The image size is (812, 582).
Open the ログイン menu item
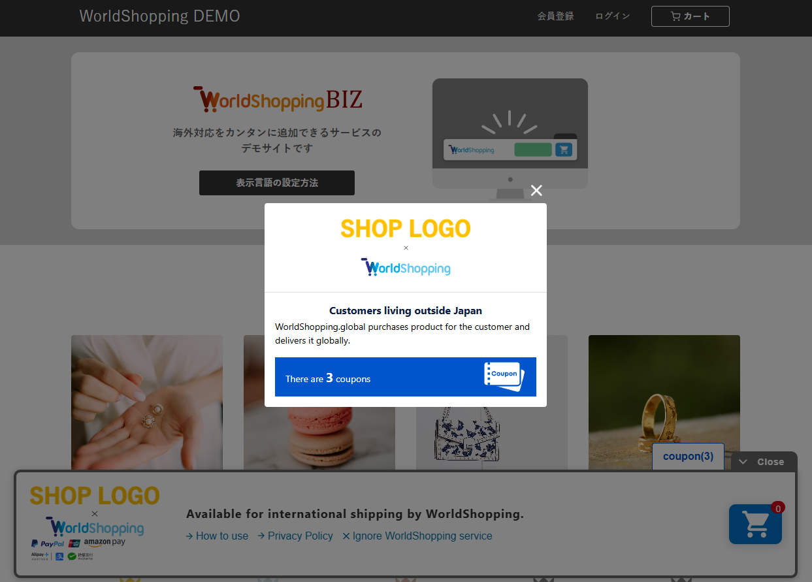pos(613,16)
